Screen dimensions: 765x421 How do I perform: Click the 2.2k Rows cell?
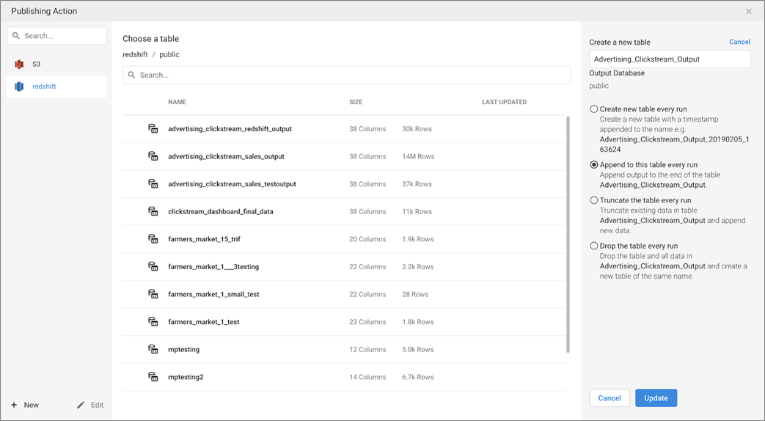[x=417, y=266]
